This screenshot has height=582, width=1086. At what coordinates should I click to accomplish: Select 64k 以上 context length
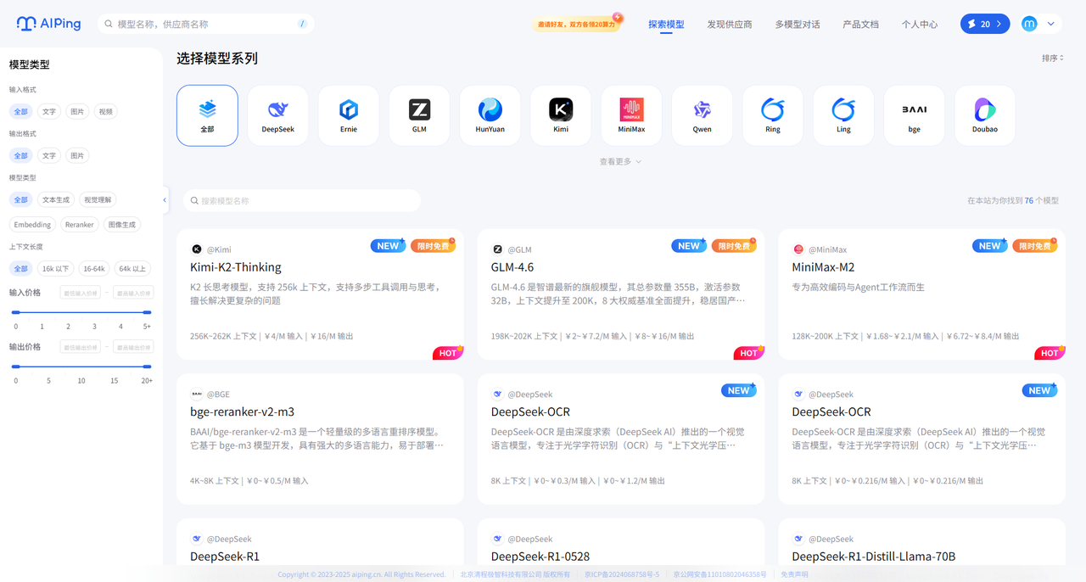[x=133, y=269]
